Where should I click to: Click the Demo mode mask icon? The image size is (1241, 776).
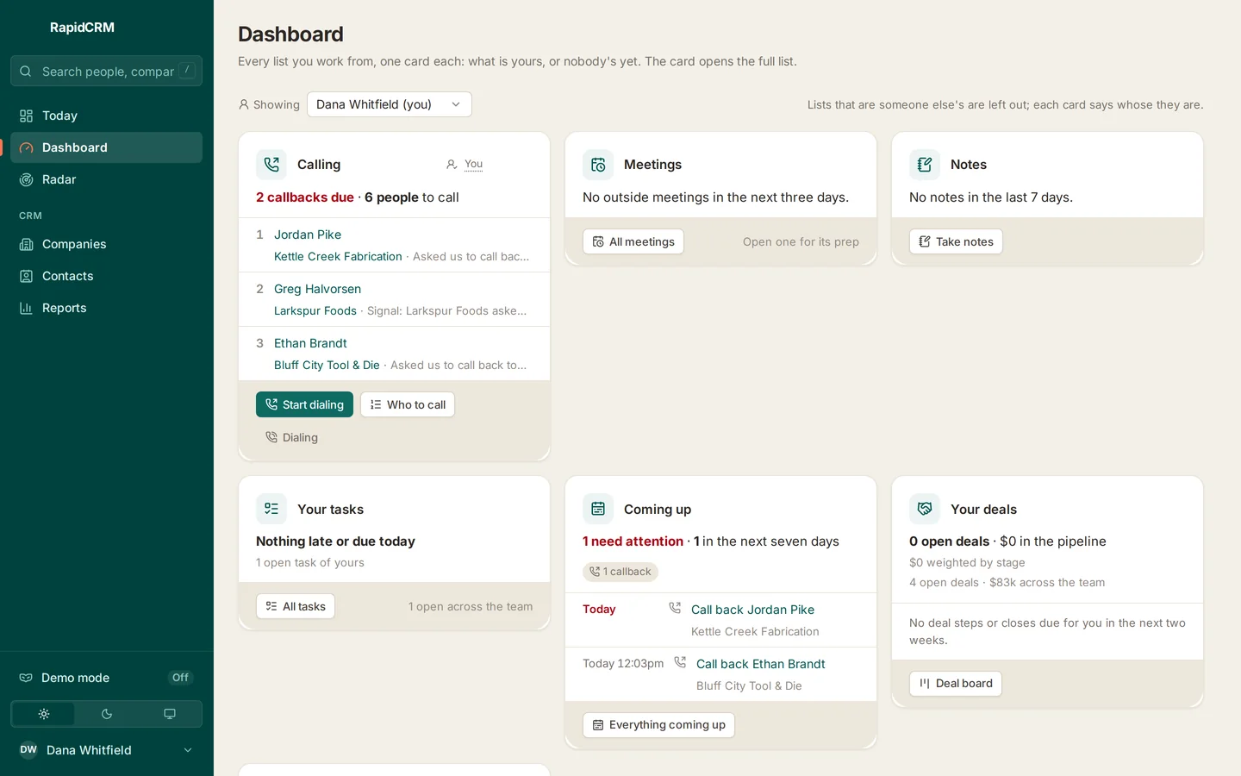coord(26,678)
